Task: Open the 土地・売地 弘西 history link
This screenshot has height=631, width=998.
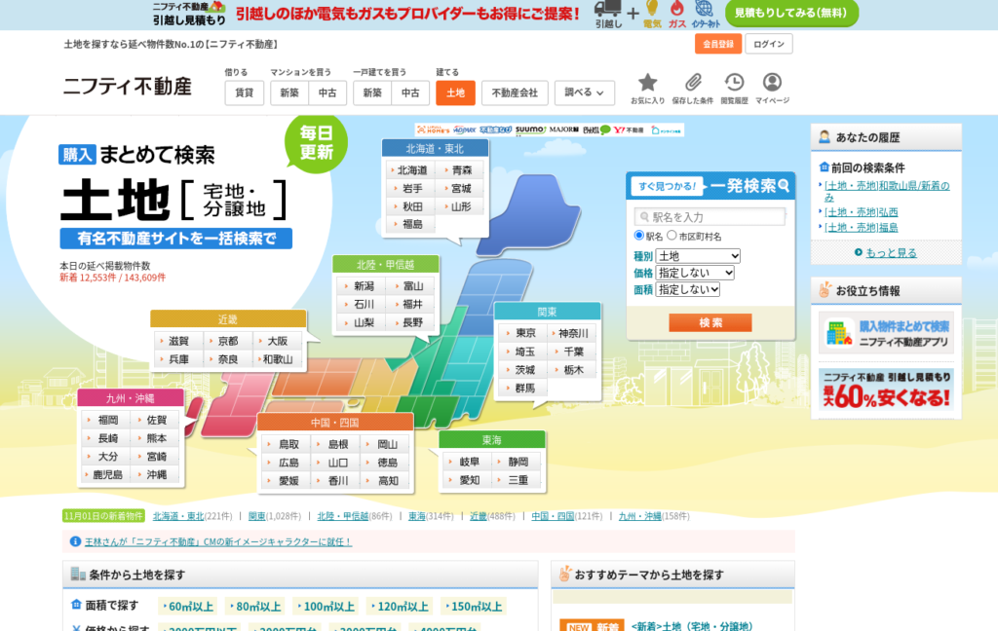Action: [x=862, y=212]
